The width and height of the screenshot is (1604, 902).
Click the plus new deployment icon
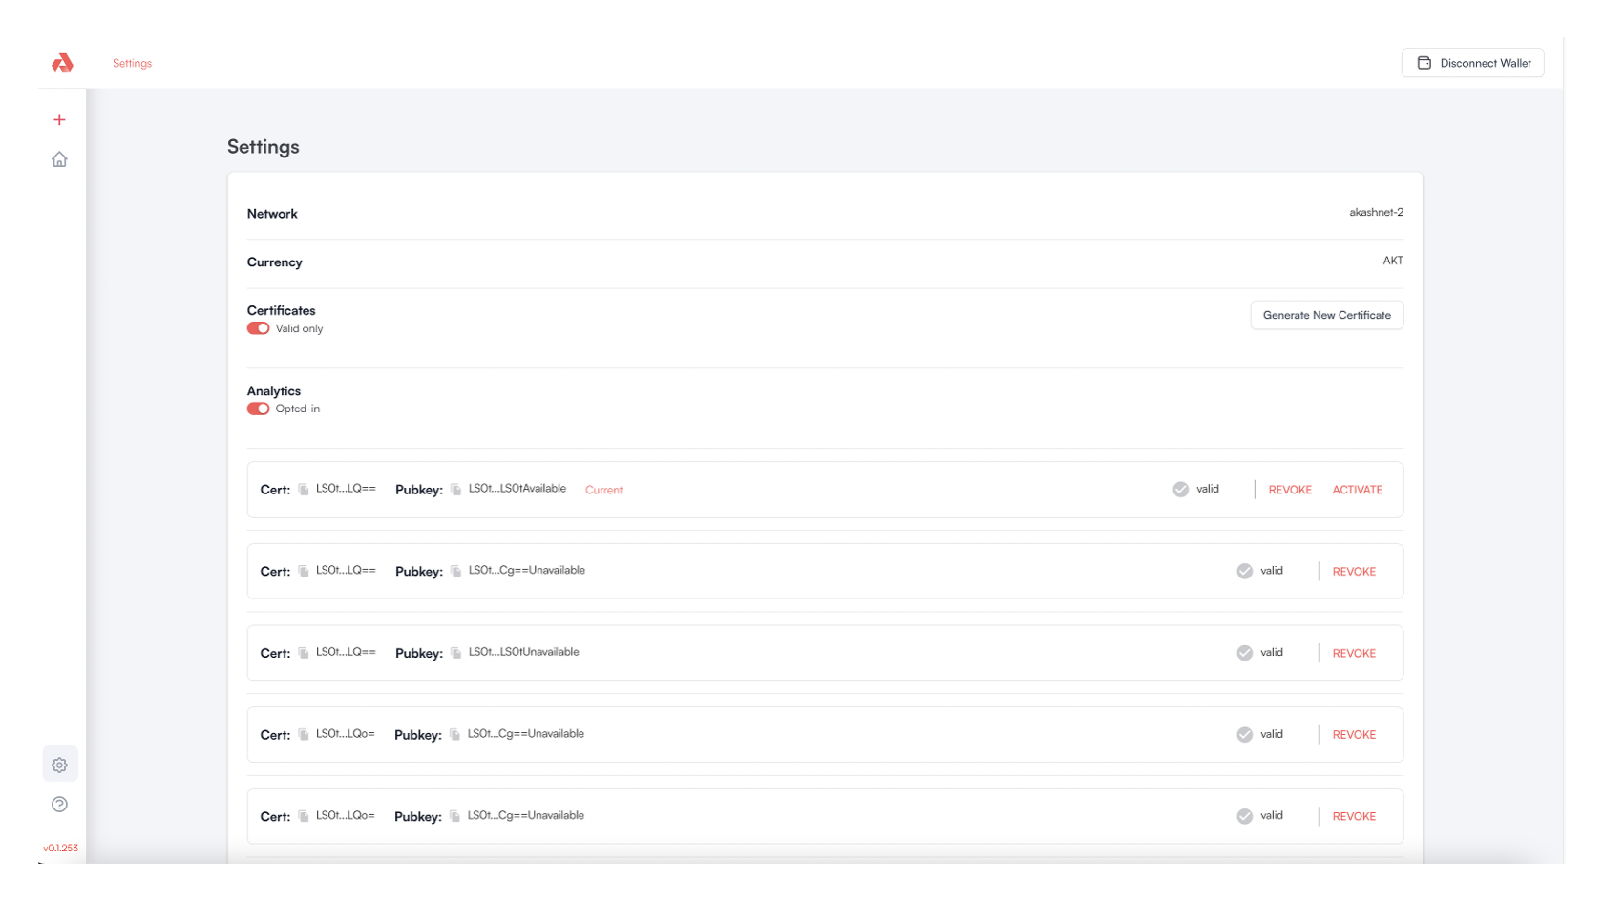[59, 119]
